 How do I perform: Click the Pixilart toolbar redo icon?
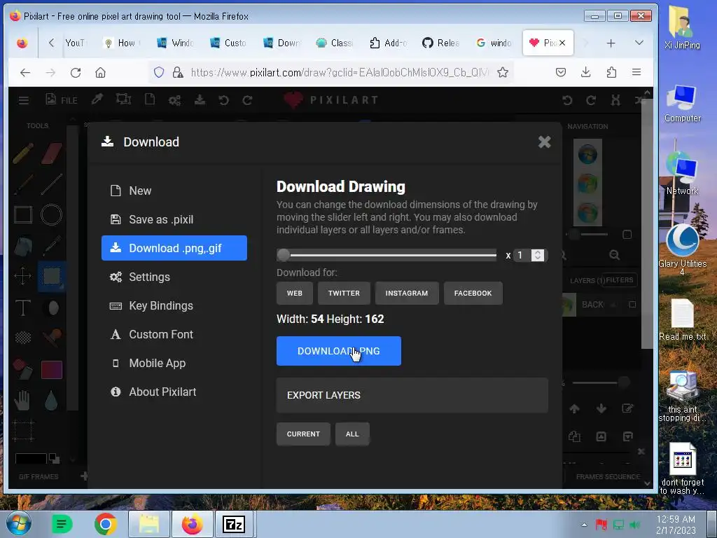(x=247, y=99)
